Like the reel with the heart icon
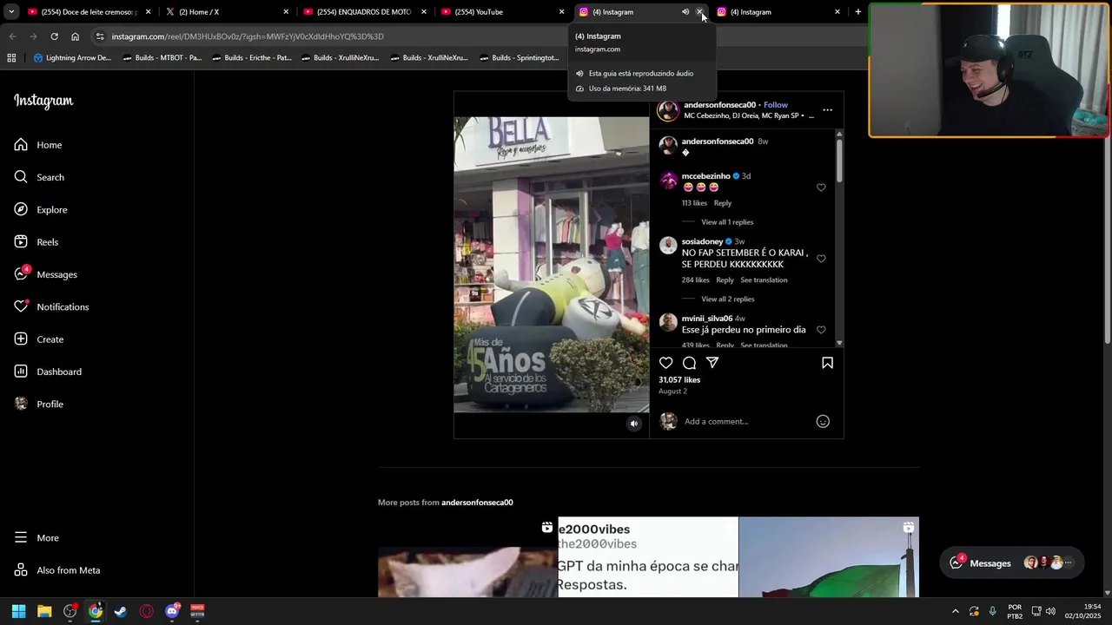Image resolution: width=1112 pixels, height=625 pixels. coord(666,363)
